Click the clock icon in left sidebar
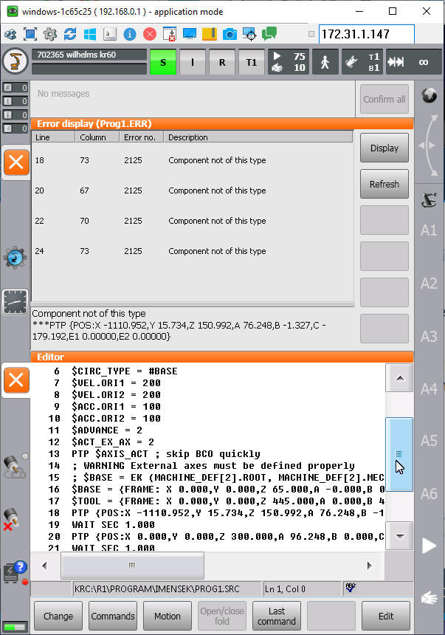 click(x=15, y=301)
